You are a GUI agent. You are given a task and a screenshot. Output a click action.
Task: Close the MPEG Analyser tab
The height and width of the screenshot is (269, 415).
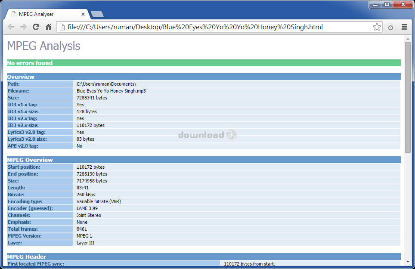click(83, 14)
